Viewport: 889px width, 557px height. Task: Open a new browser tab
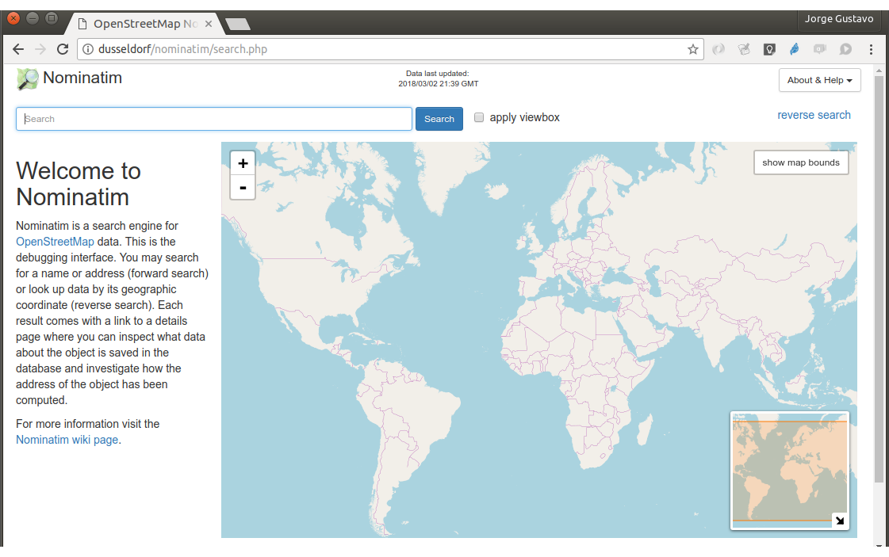[237, 25]
